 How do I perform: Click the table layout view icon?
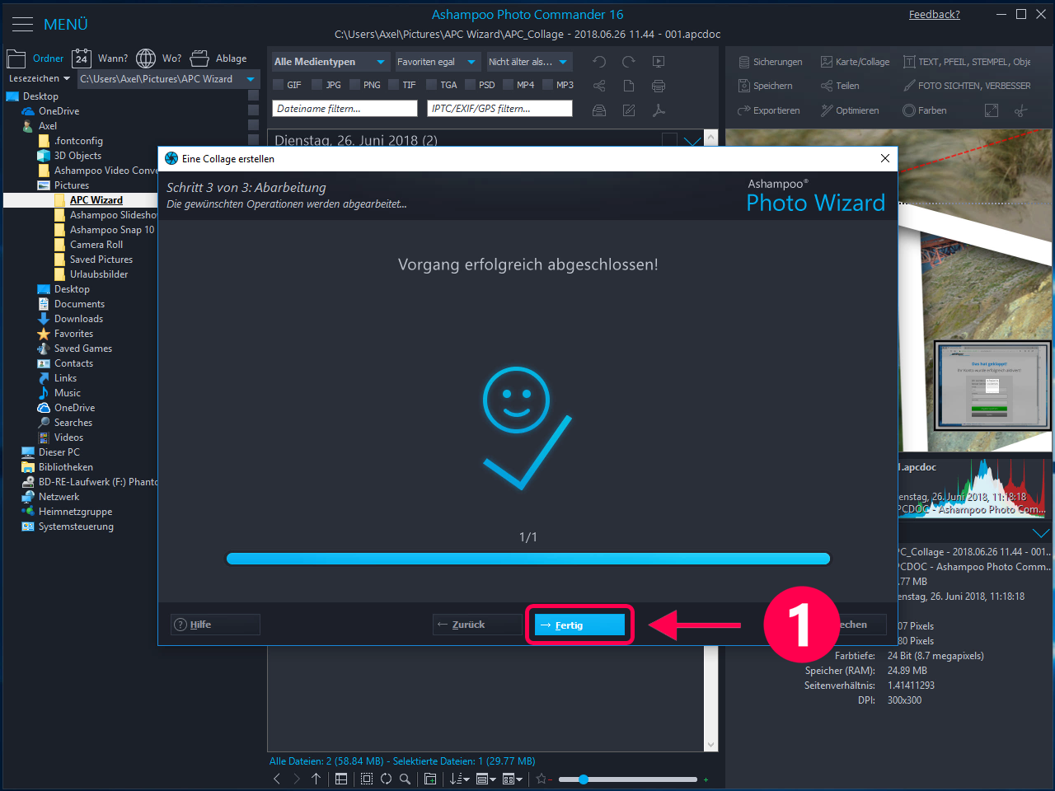point(341,779)
